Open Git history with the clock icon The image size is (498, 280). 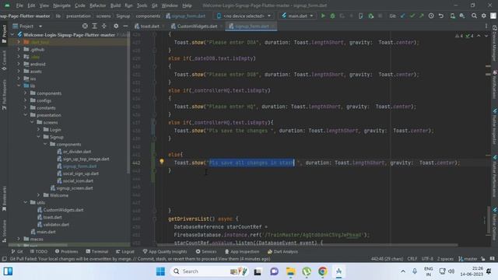pyautogui.click(x=431, y=16)
